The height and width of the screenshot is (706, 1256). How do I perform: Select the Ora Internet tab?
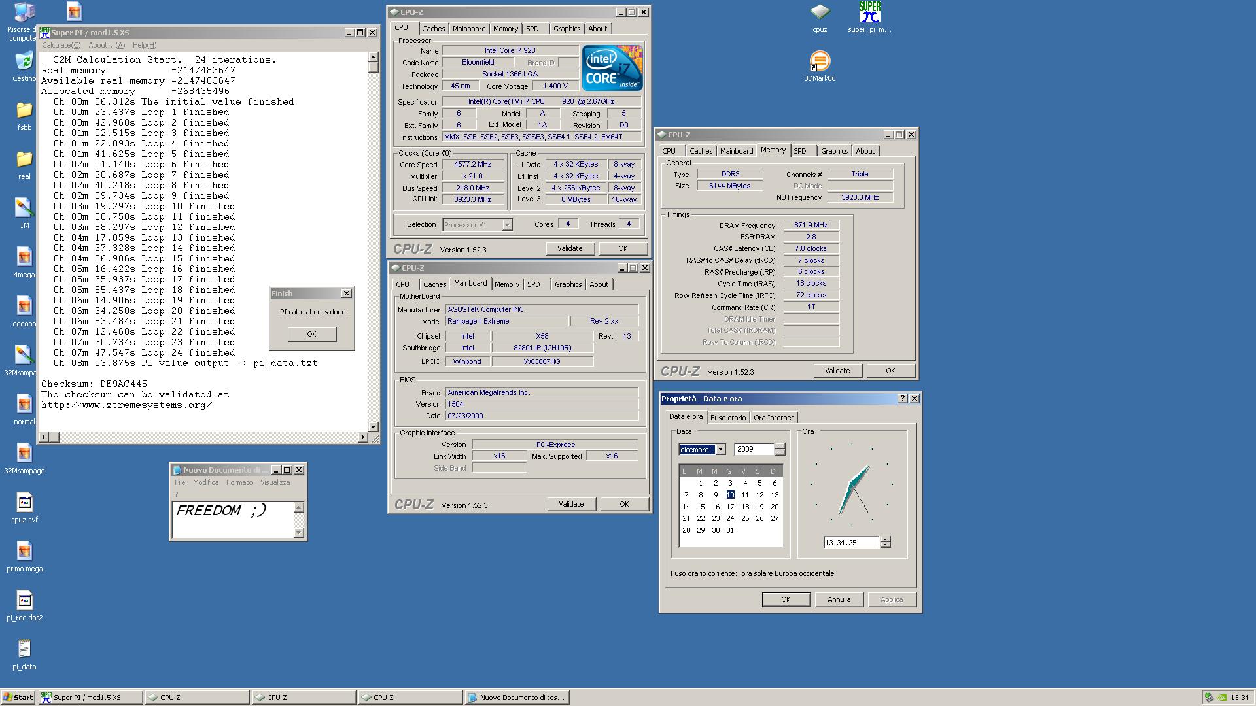coord(773,418)
